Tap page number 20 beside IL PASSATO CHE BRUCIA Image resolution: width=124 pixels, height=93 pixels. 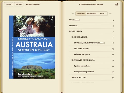pos(113,60)
